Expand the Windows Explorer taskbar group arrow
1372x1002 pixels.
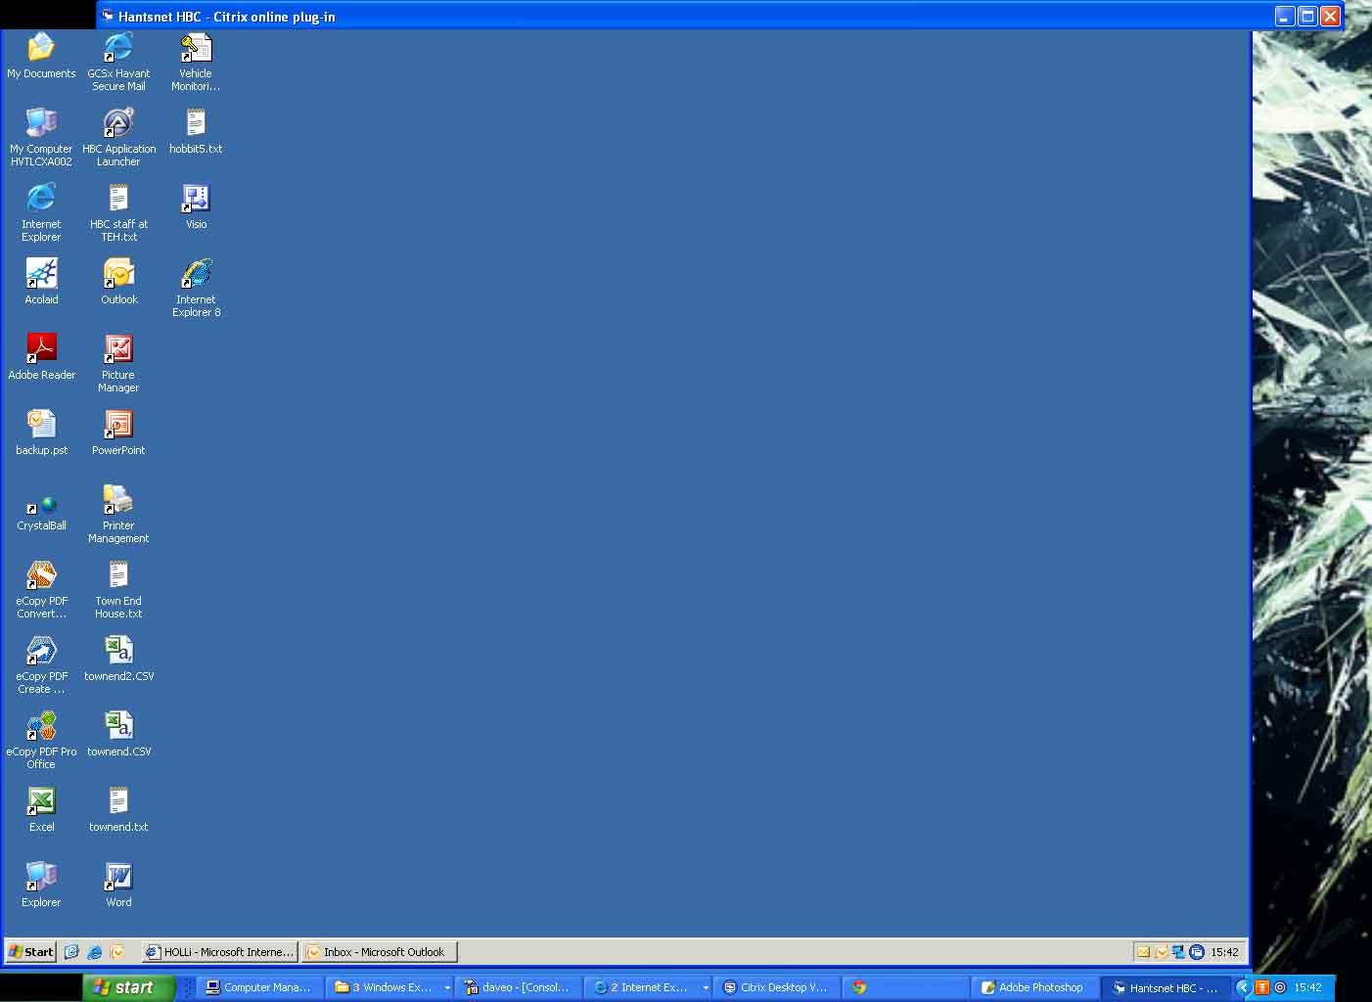447,988
